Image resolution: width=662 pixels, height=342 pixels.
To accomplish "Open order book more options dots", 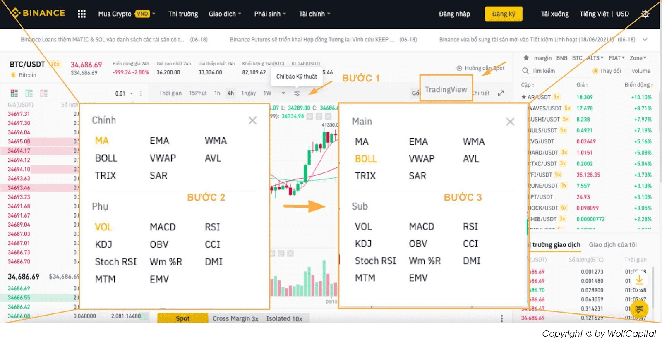I will (x=141, y=93).
